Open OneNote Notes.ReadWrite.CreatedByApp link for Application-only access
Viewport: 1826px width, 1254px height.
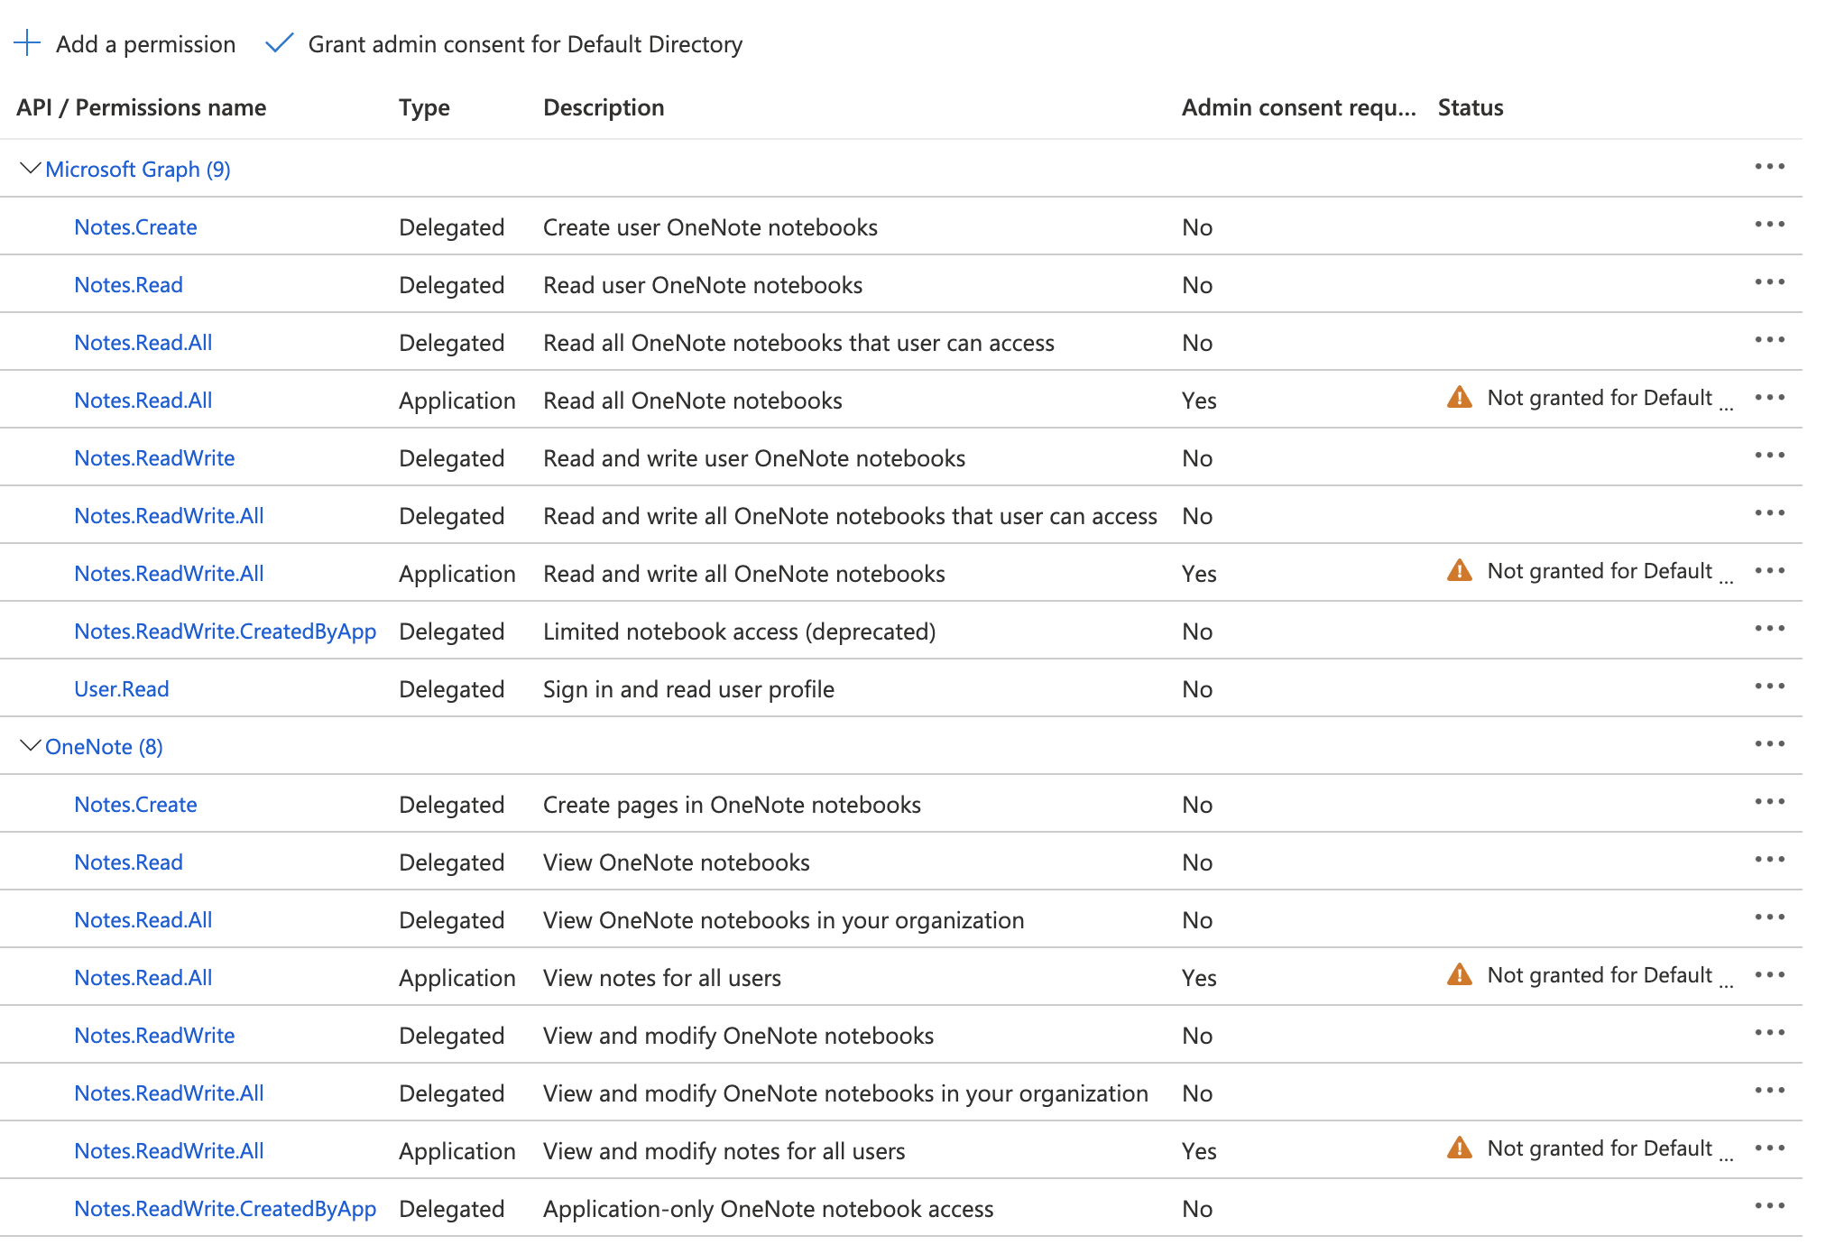(225, 1209)
